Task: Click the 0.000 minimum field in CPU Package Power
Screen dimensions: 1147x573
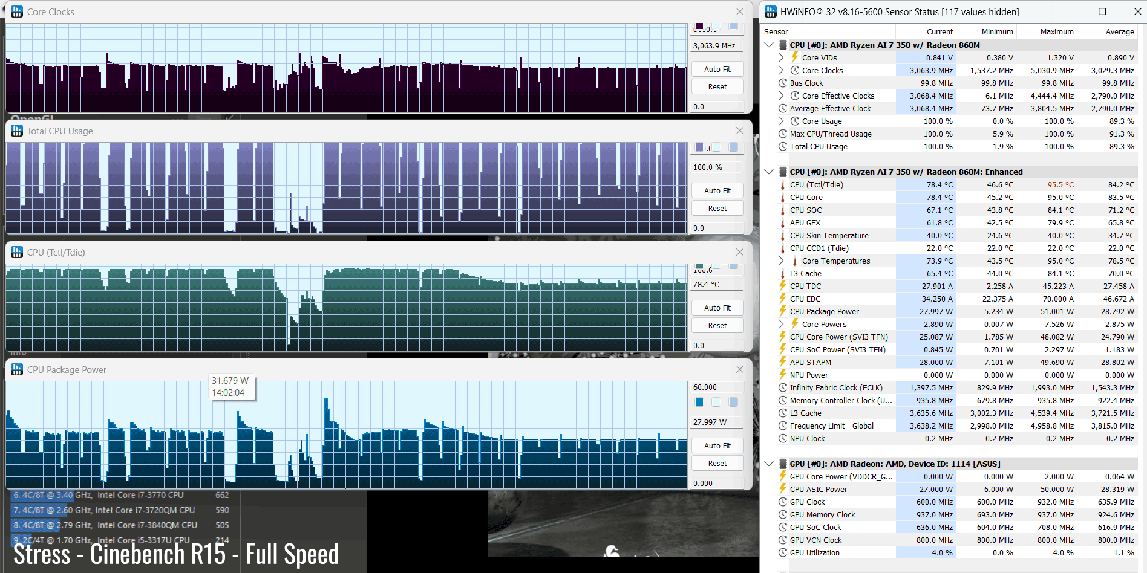Action: click(x=717, y=484)
